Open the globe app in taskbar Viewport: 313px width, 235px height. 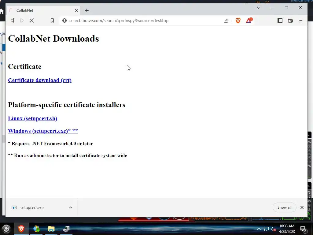pyautogui.click(x=36, y=229)
